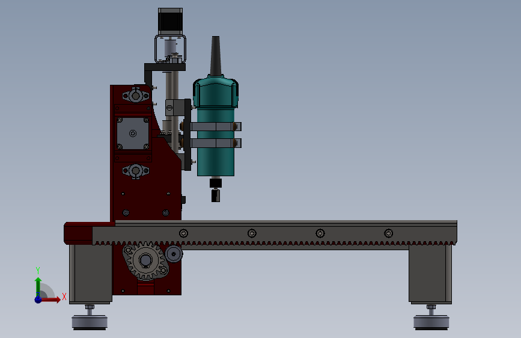This screenshot has width=521, height=338.
Task: Select the upper shaft support on red plate
Action: [x=136, y=96]
